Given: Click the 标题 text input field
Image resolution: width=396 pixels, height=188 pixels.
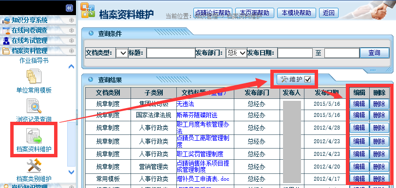Looking at the screenshot, I should point(171,53).
